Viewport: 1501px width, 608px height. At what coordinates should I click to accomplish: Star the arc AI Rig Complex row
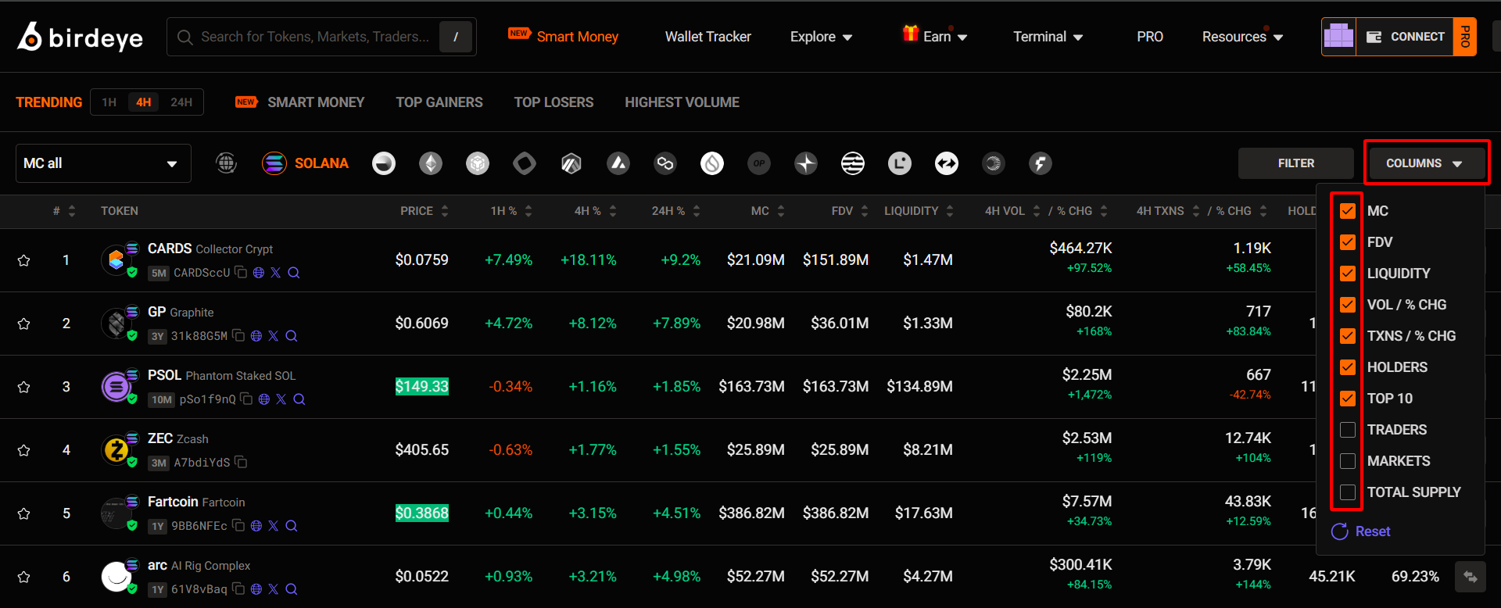click(24, 577)
